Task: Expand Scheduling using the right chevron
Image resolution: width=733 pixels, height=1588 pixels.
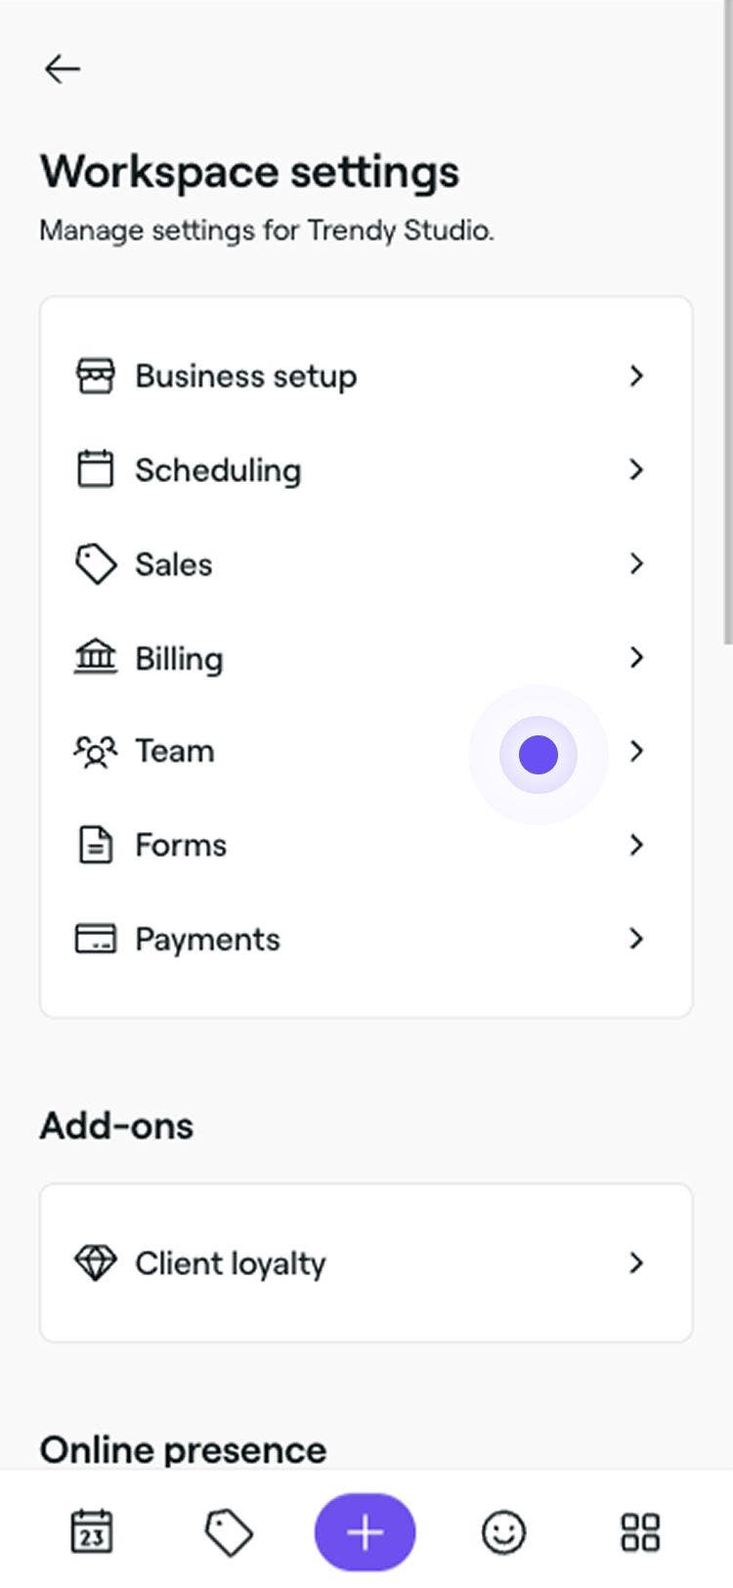Action: coord(636,469)
